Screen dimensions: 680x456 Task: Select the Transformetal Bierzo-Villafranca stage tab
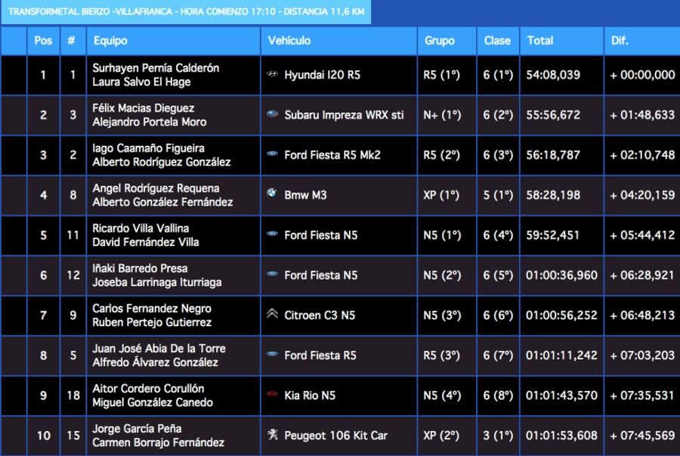click(x=186, y=12)
